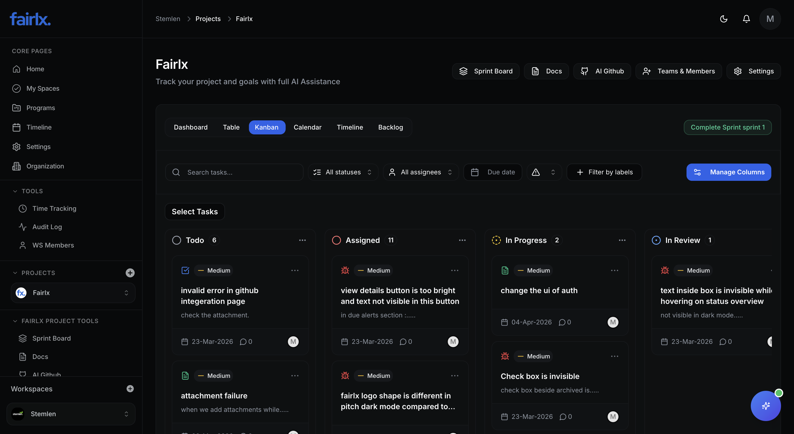Open AI Github from header buttons
794x434 pixels.
click(x=602, y=71)
